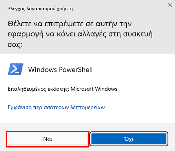
Task: Click the blue Windows PowerShell icon
Action: [16, 69]
